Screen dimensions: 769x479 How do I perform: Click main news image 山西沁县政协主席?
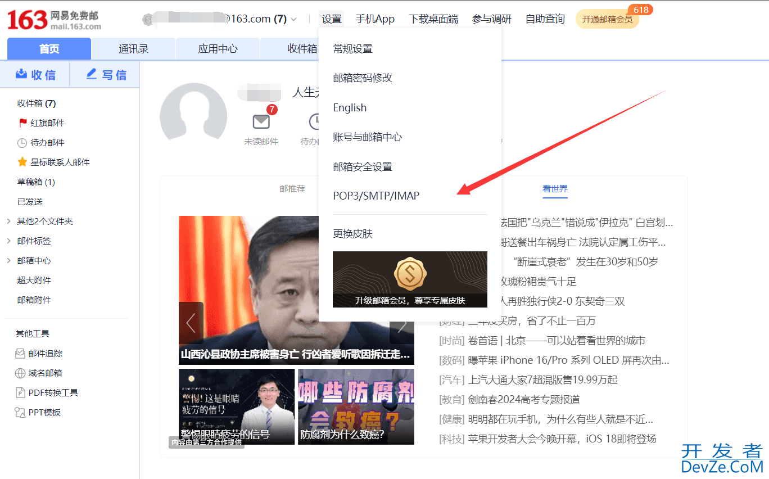[x=296, y=290]
